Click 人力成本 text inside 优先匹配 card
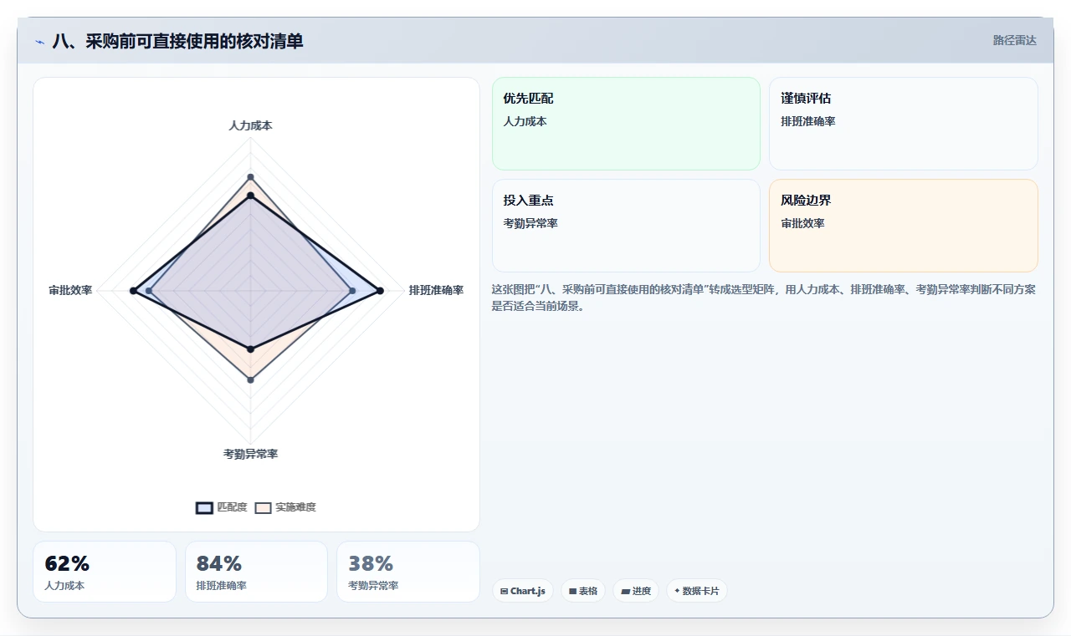 [525, 121]
